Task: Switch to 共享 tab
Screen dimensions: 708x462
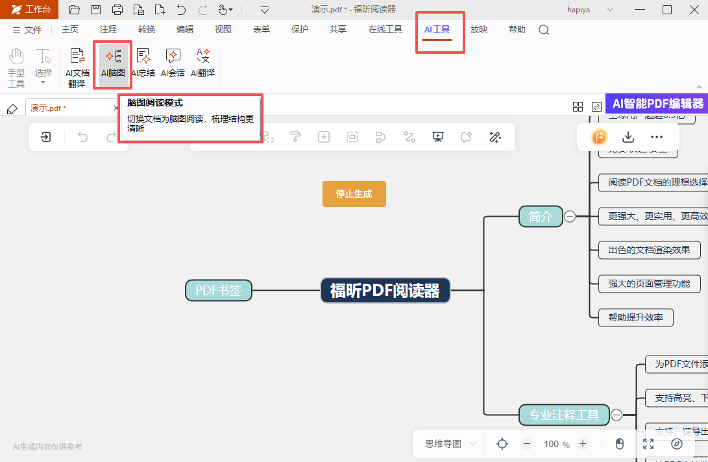Action: coord(337,29)
